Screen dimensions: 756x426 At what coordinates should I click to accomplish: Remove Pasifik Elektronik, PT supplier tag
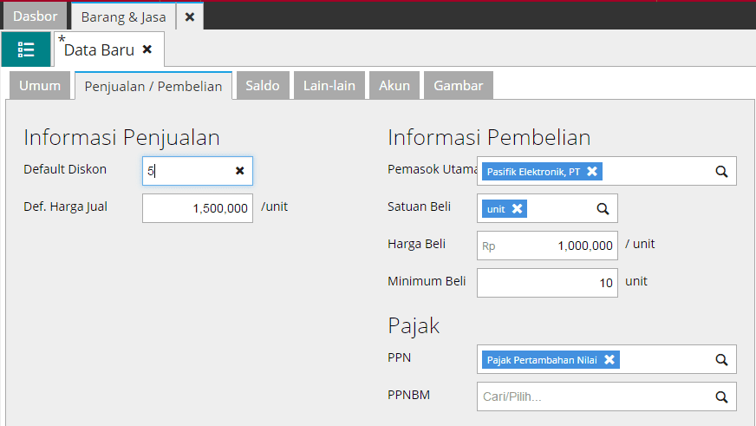592,171
